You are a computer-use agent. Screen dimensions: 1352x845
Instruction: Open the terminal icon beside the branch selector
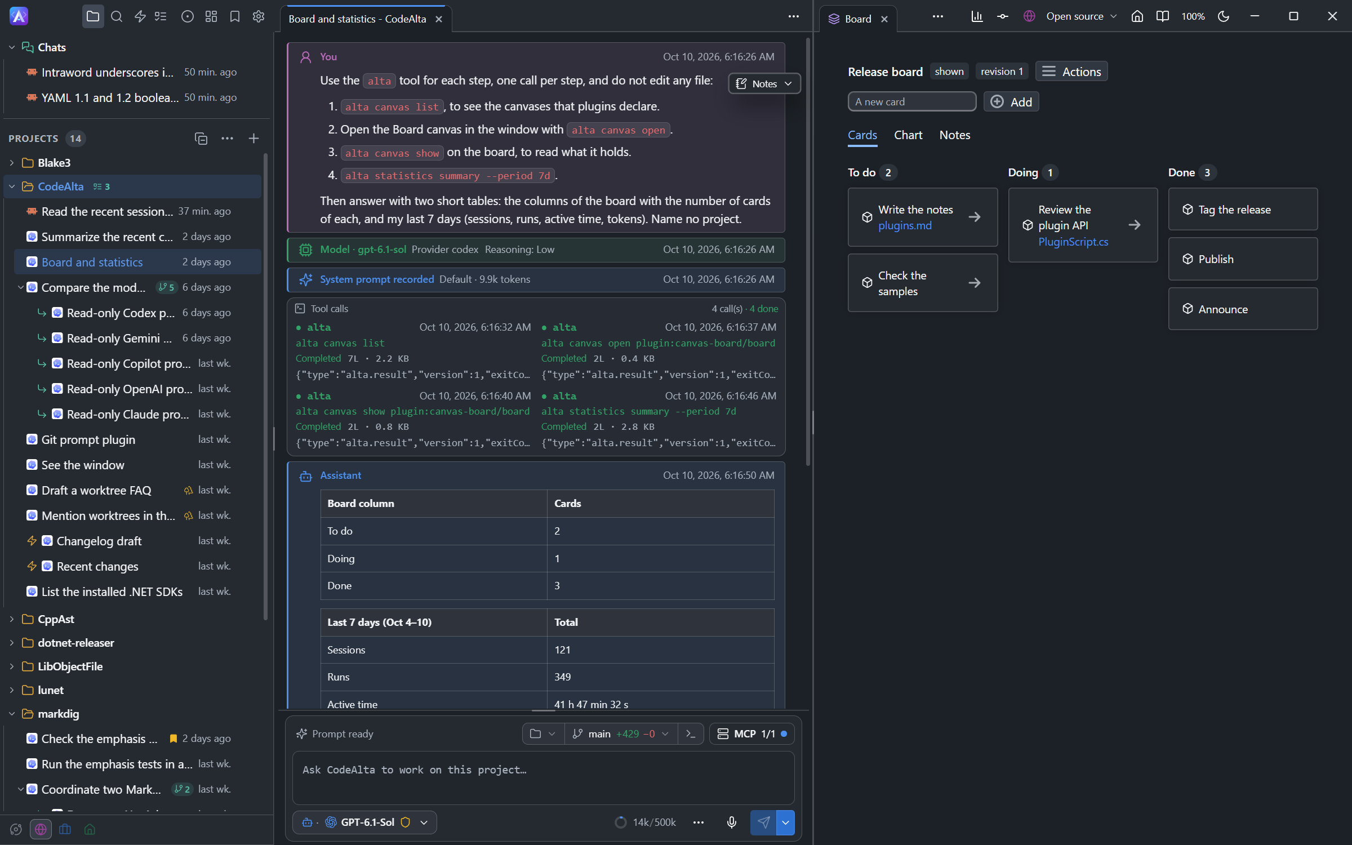tap(691, 734)
